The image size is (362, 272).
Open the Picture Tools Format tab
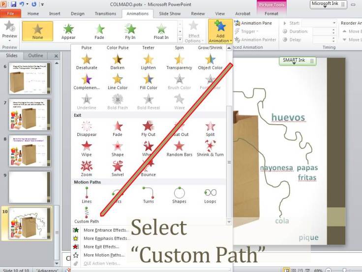tap(271, 14)
